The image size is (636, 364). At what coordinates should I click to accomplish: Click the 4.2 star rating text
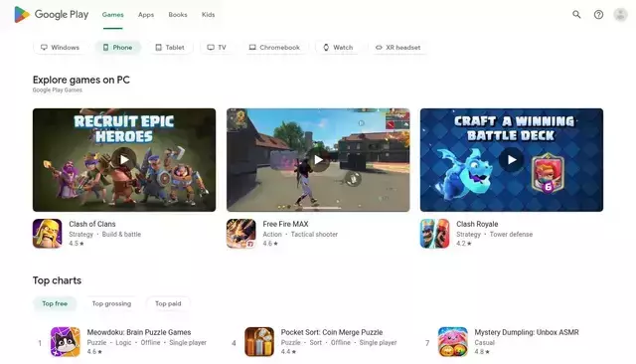click(464, 244)
